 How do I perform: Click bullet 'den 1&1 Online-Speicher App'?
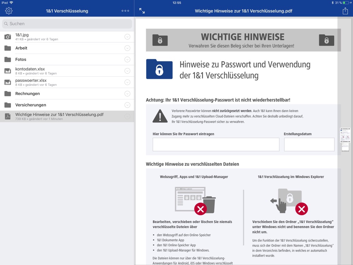click(x=176, y=245)
